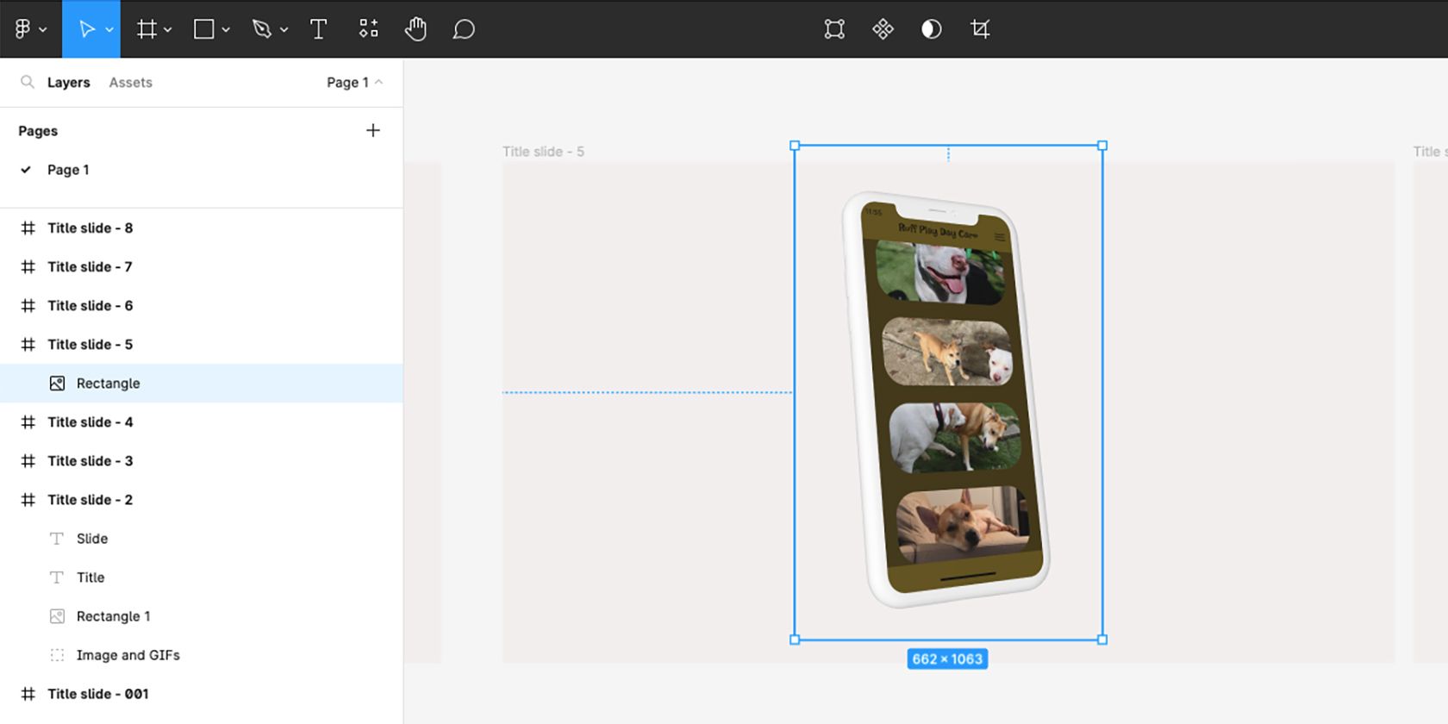Click the top-left selection resize handle
The width and height of the screenshot is (1448, 724).
(x=795, y=146)
